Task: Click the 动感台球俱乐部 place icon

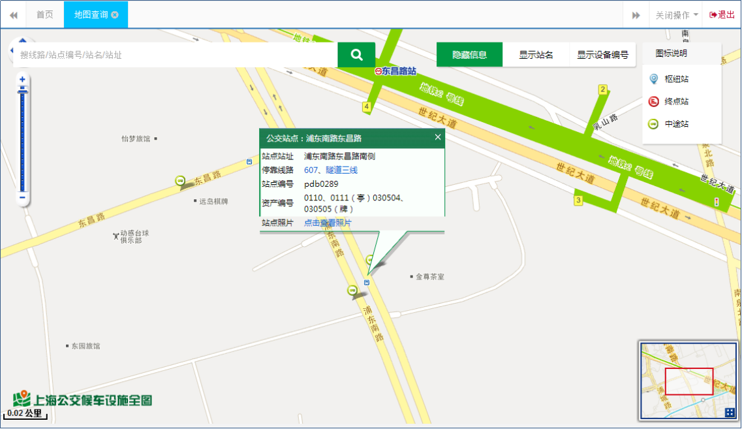Action: [116, 236]
